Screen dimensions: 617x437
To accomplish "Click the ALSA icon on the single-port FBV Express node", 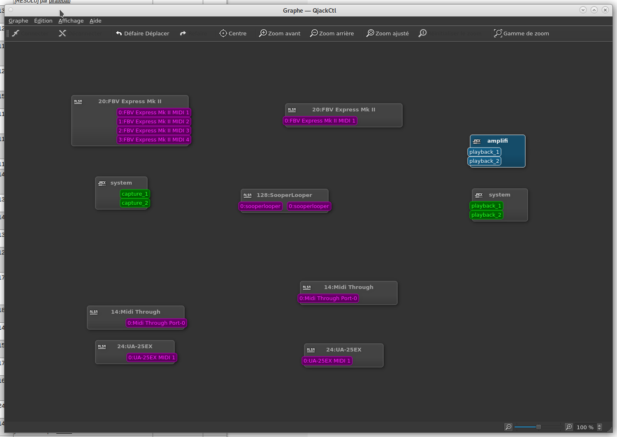I will point(292,110).
